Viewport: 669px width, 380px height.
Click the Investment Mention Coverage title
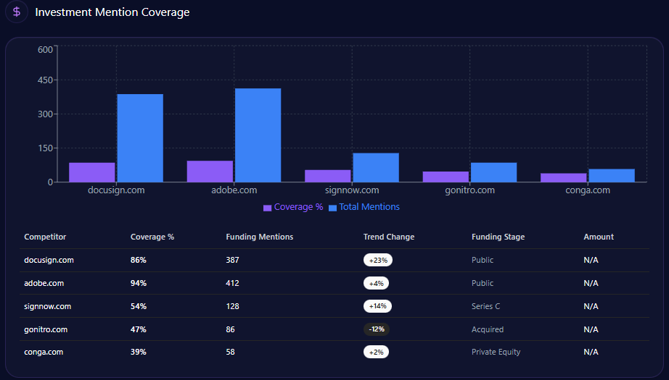(112, 12)
